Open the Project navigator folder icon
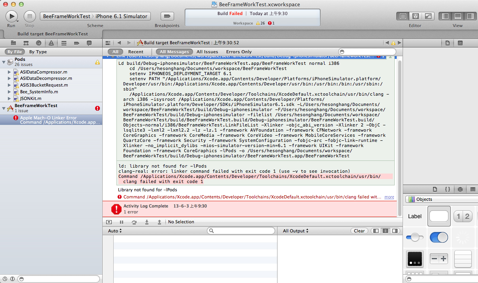This screenshot has width=478, height=283. click(13, 43)
